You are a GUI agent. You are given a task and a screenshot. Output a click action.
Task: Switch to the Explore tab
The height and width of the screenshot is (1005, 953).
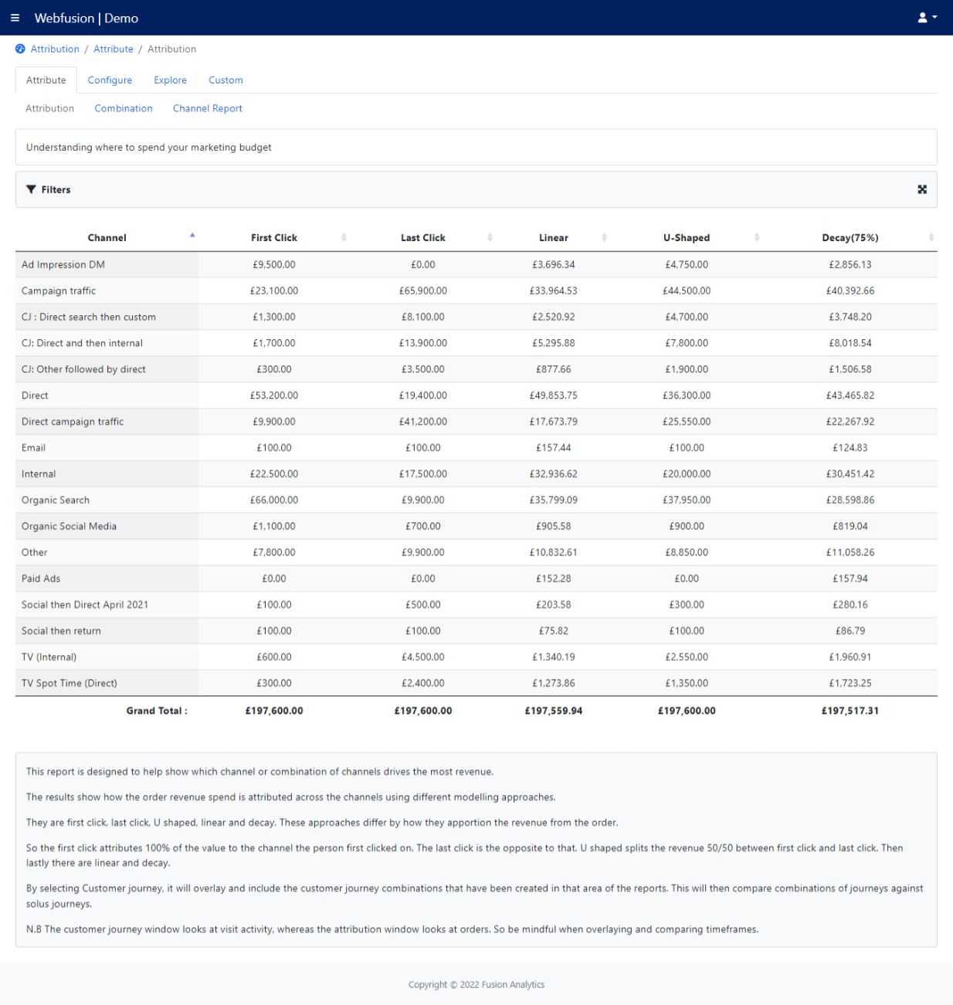(x=170, y=80)
